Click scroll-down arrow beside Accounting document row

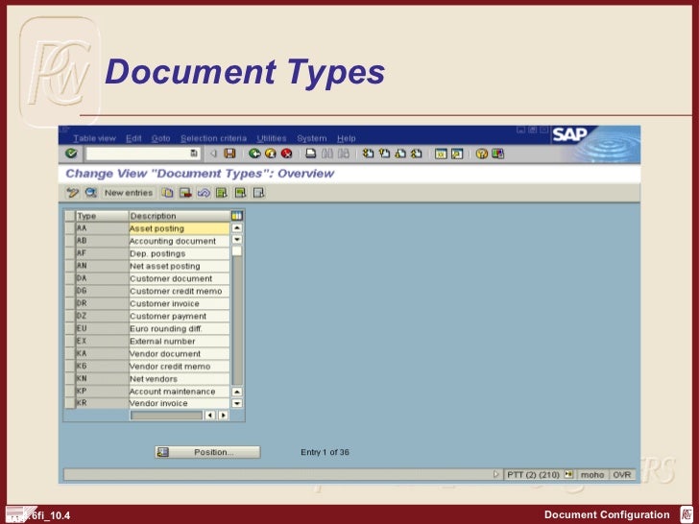point(237,240)
